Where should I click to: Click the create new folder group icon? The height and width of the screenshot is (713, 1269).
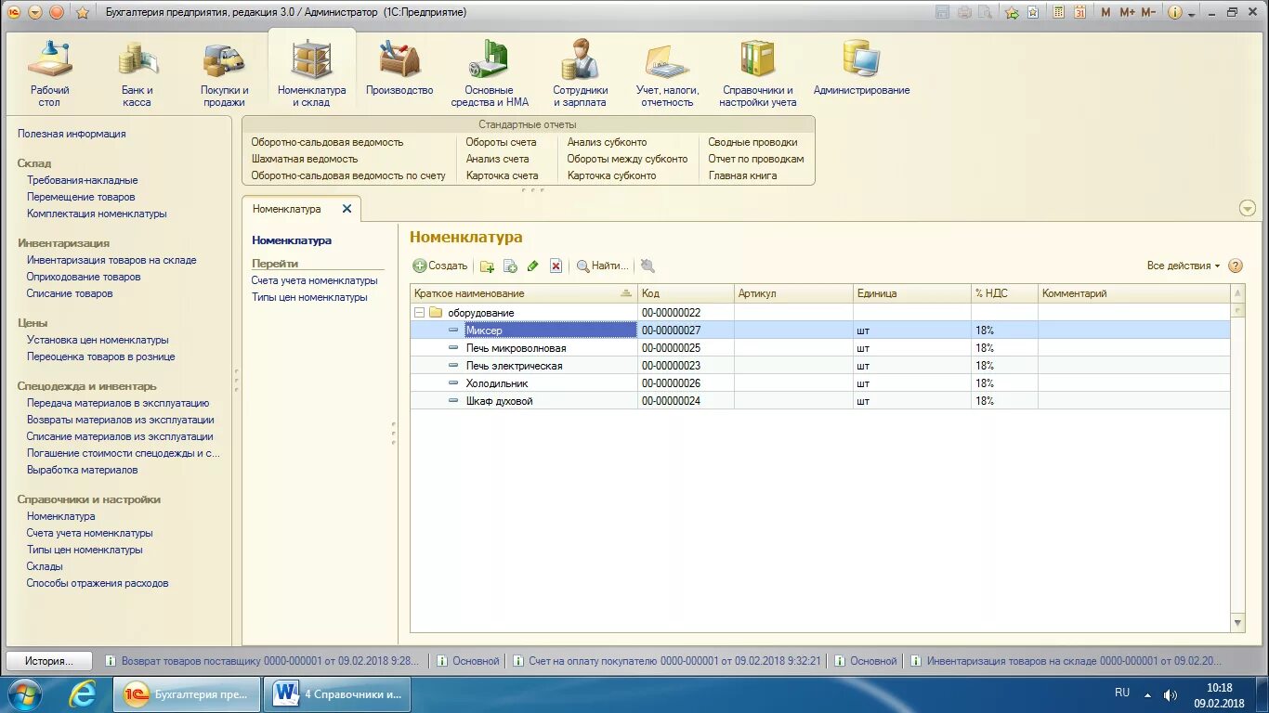[x=487, y=266]
